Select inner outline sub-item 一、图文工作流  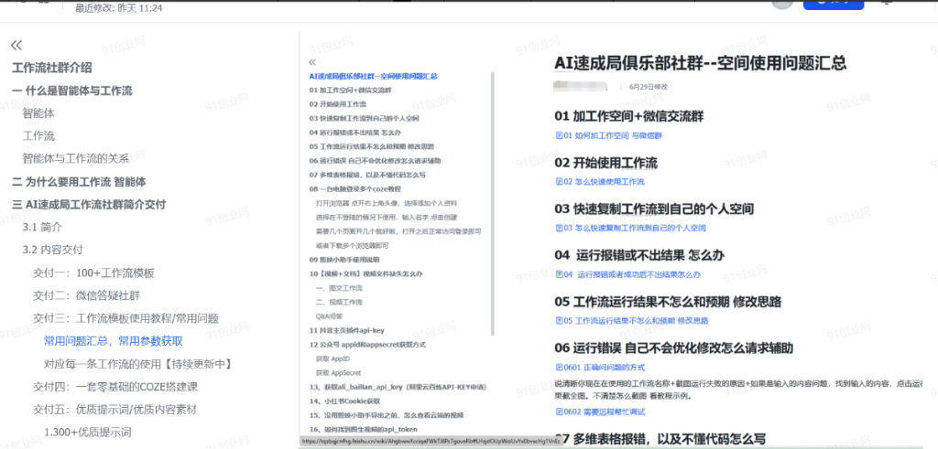click(x=339, y=288)
